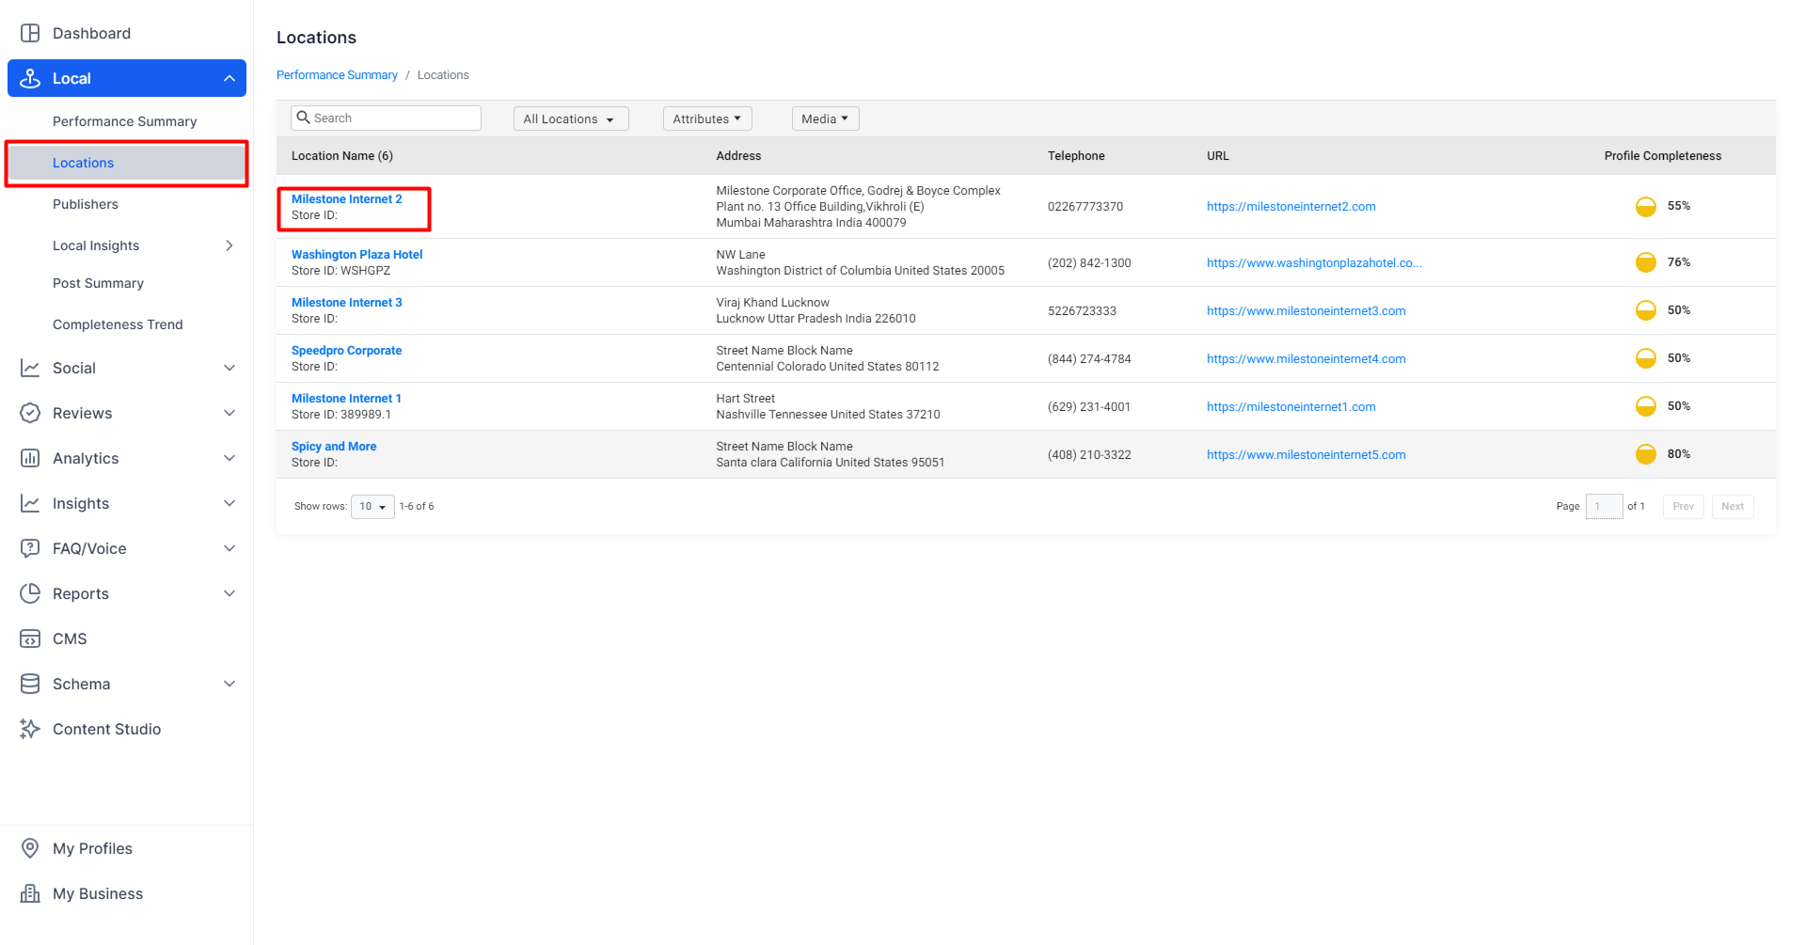This screenshot has height=945, width=1805.
Task: Expand the Reviews menu chevron
Action: pyautogui.click(x=230, y=413)
